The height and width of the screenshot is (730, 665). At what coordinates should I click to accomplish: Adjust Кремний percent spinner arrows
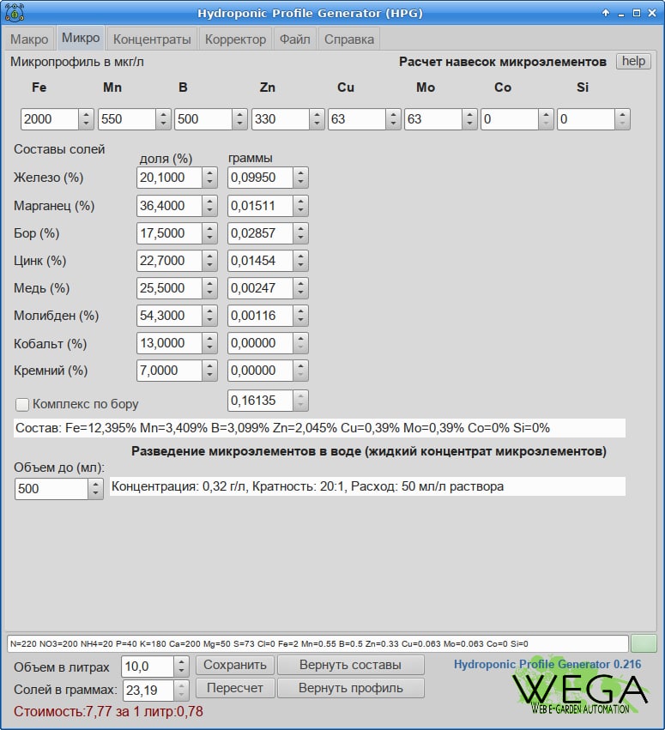coord(209,371)
